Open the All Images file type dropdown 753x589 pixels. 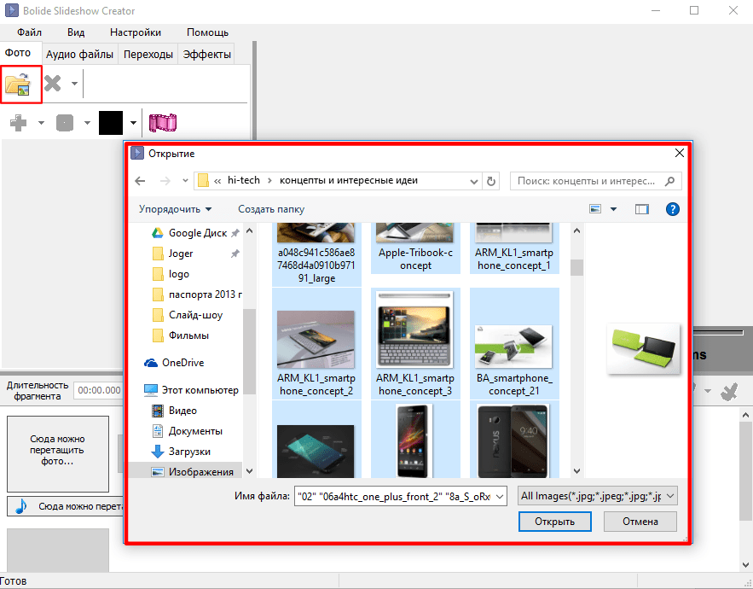click(x=598, y=496)
